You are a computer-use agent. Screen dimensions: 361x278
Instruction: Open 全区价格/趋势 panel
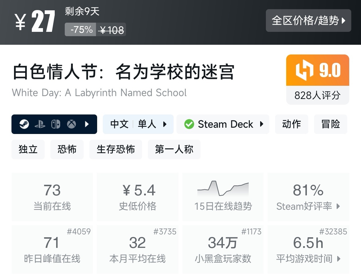click(x=309, y=20)
